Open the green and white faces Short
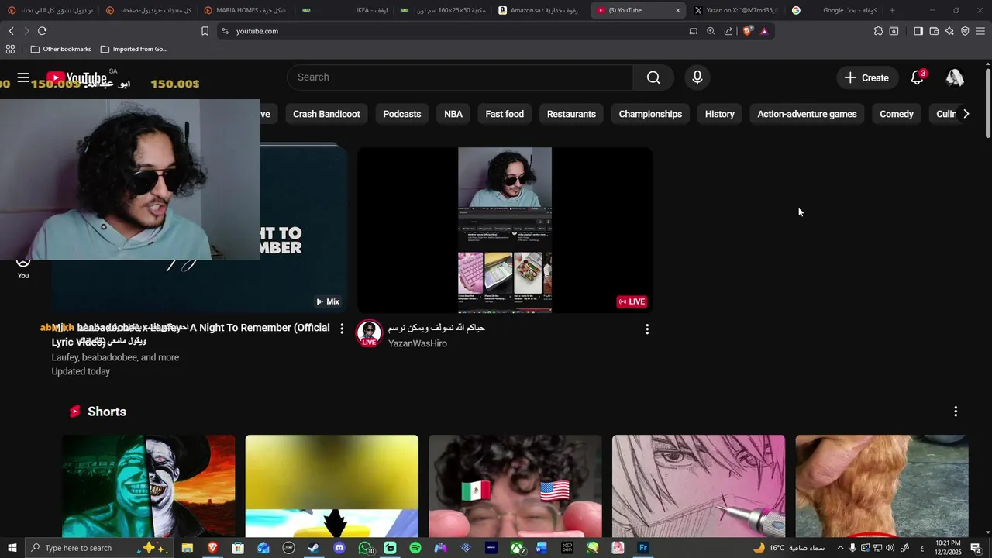Image resolution: width=992 pixels, height=558 pixels. coord(148,486)
